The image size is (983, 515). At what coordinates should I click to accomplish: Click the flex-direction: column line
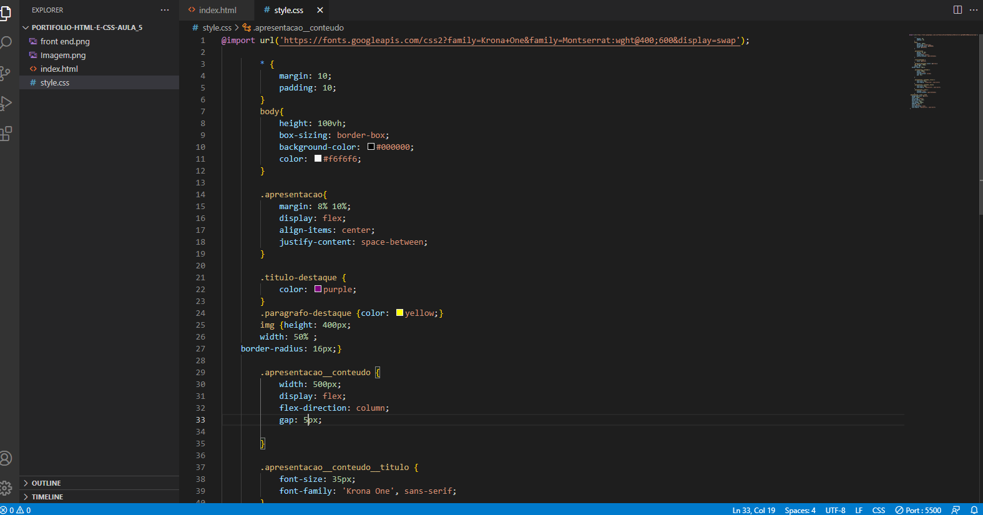click(334, 408)
